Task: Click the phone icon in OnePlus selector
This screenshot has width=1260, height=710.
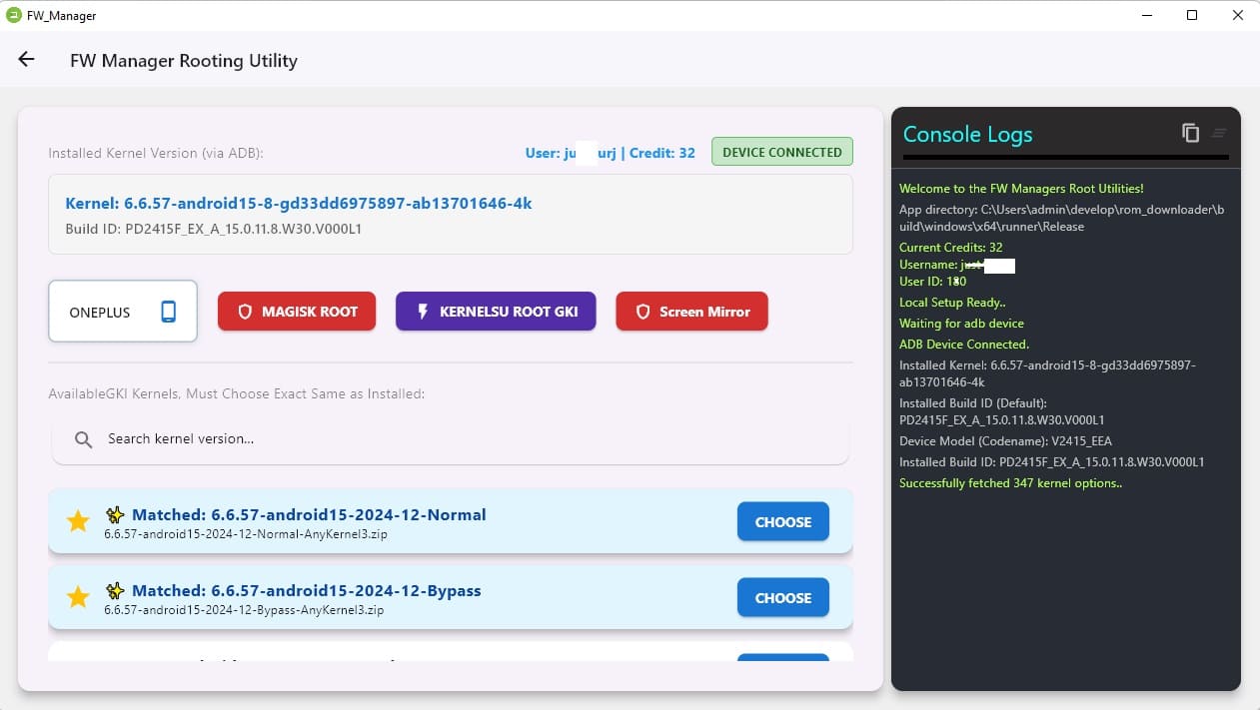Action: (168, 312)
